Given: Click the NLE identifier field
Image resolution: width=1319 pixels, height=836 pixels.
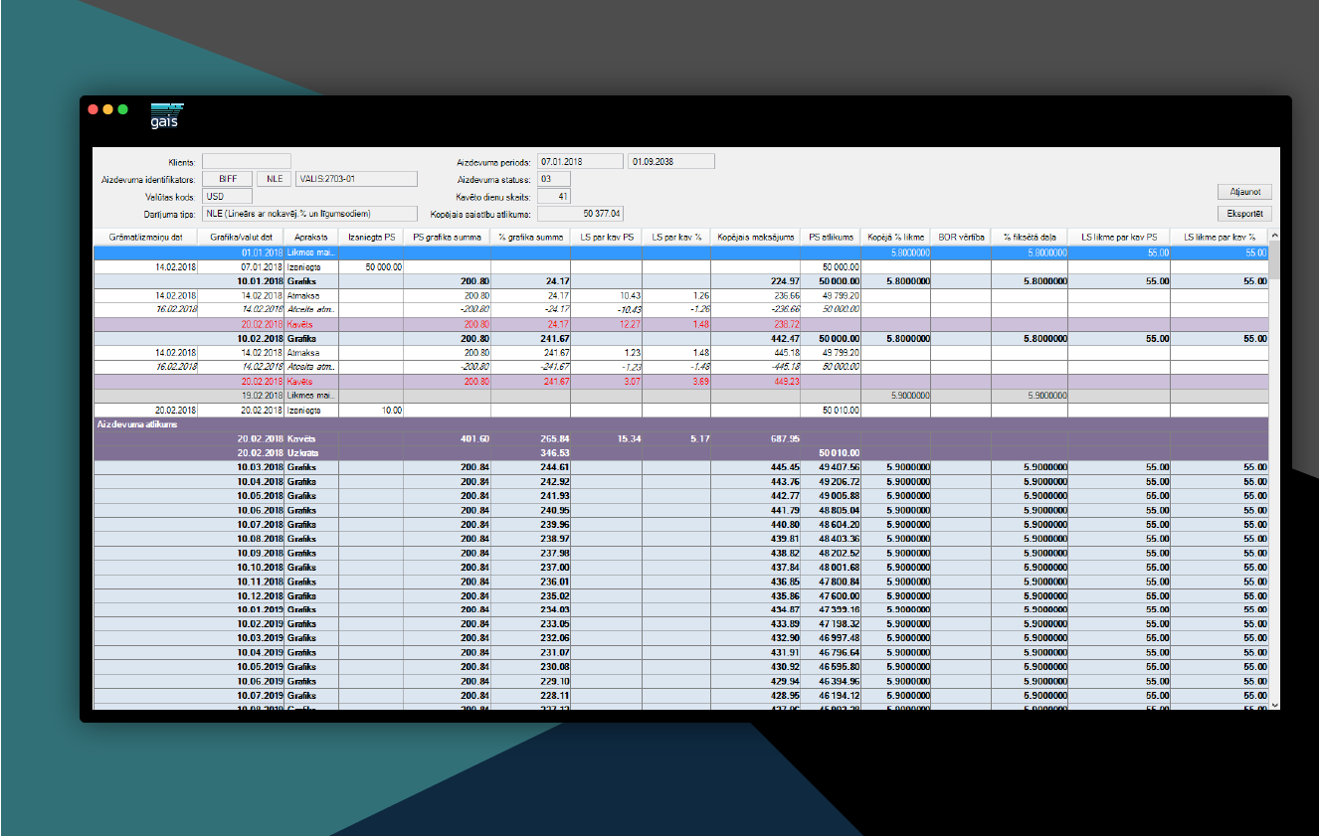Looking at the screenshot, I should pos(275,179).
